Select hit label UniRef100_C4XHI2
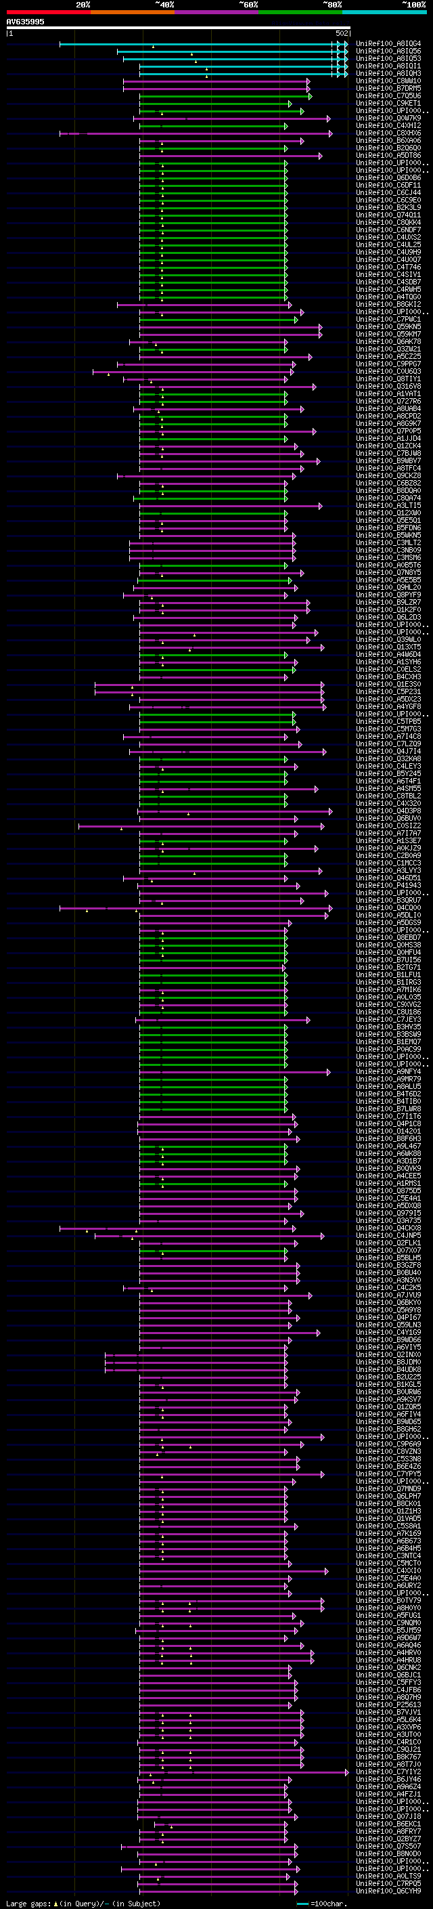The image size is (433, 1909). coord(388,125)
